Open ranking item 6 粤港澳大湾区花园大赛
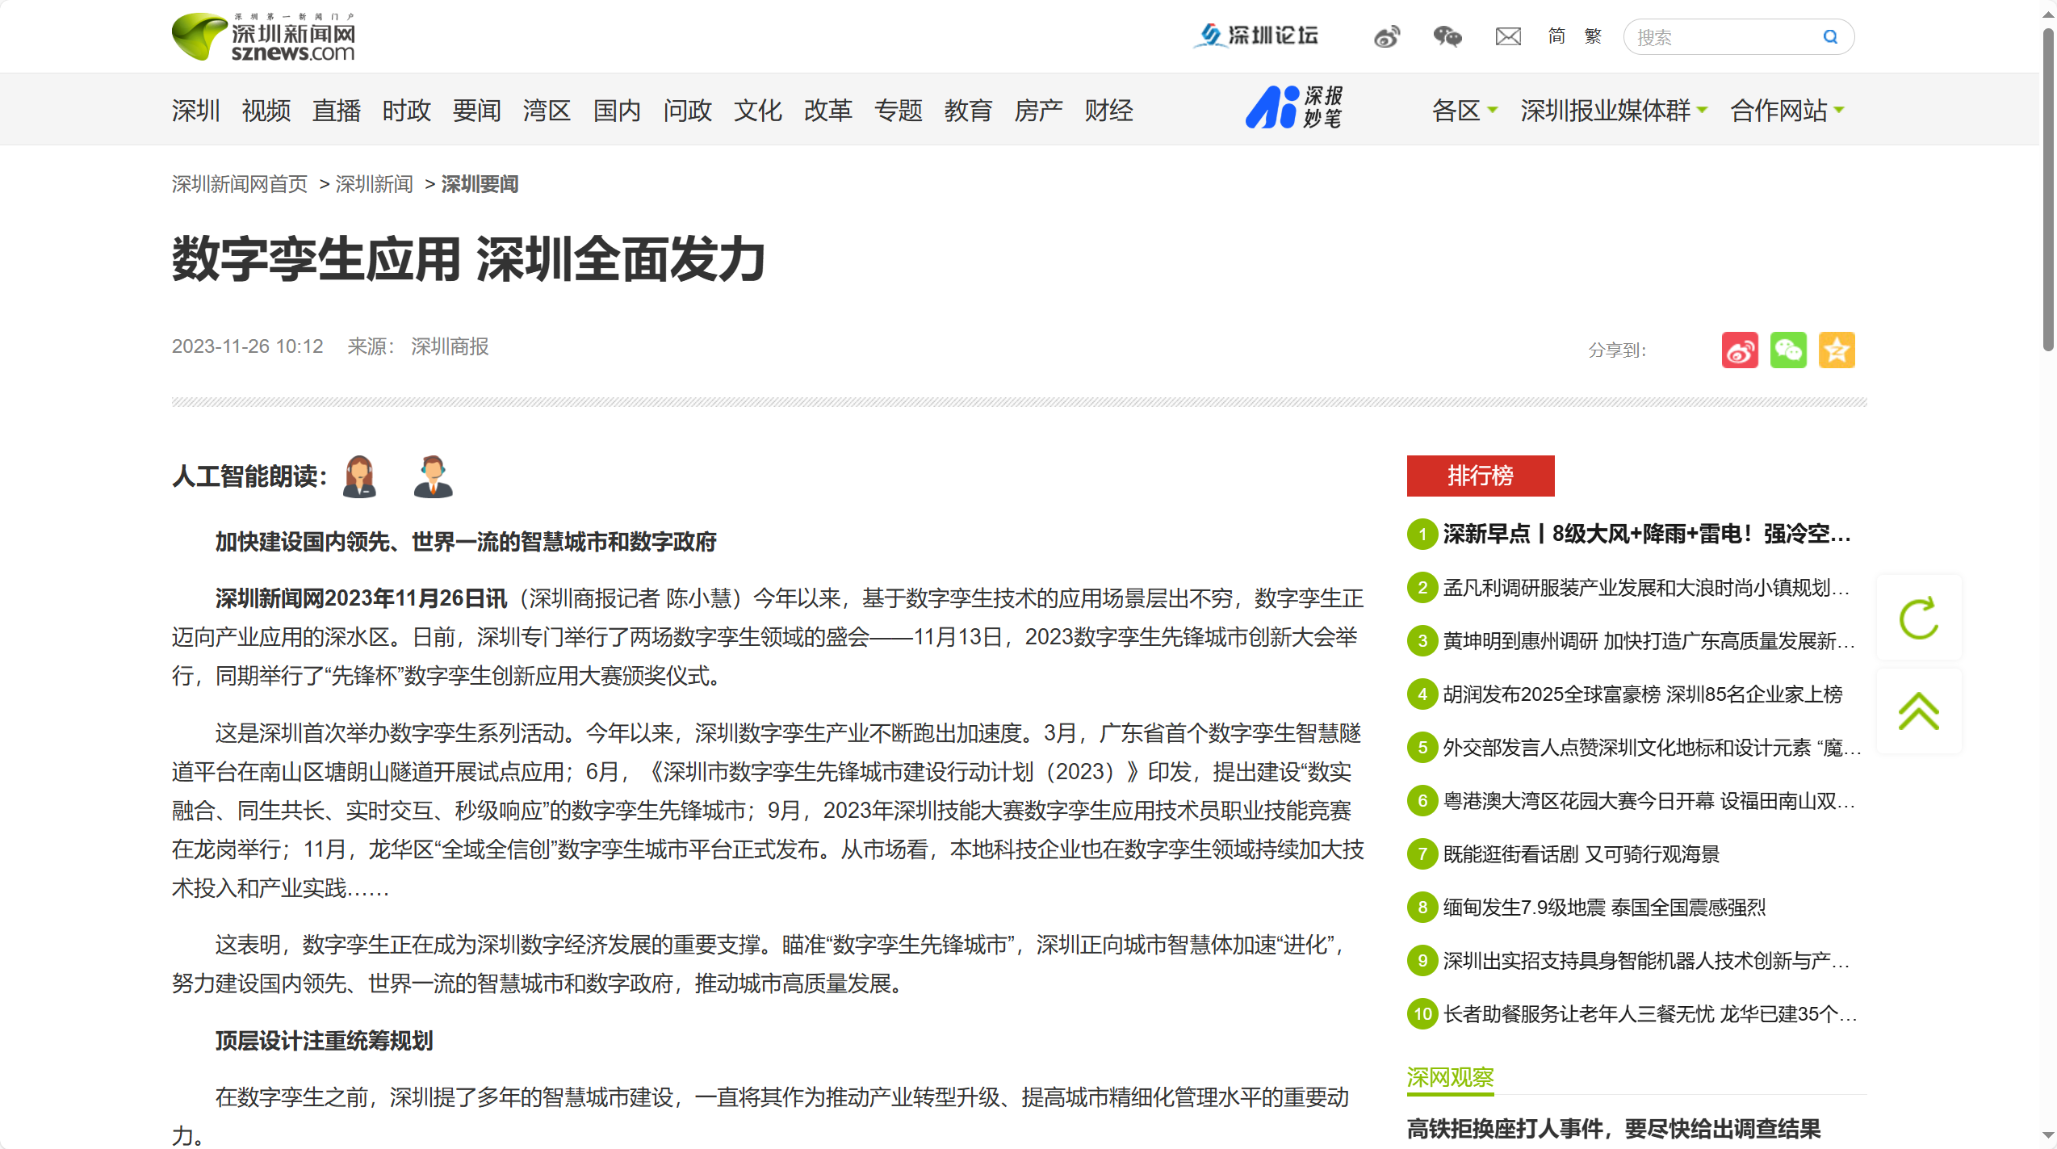The image size is (2057, 1149). (x=1649, y=800)
